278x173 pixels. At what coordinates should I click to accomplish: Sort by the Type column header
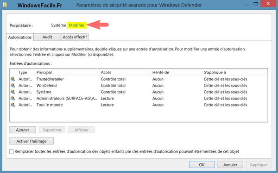[x=26, y=73]
